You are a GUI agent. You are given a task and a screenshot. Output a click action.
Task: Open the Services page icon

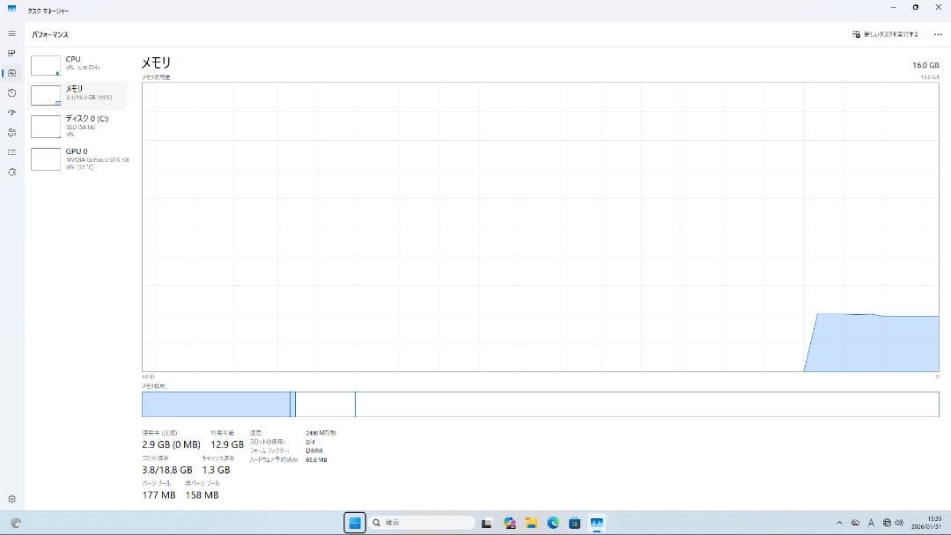[x=11, y=172]
